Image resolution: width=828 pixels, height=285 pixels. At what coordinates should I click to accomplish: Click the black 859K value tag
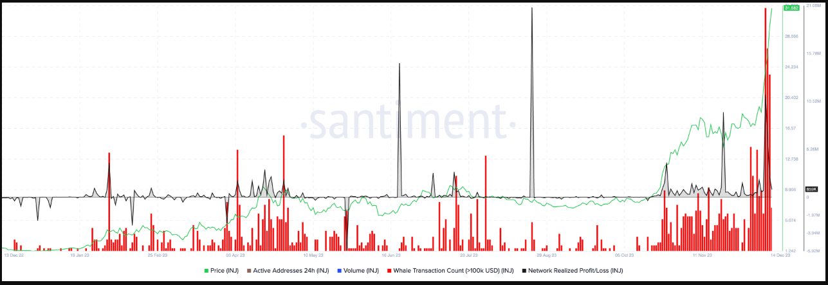(x=811, y=189)
